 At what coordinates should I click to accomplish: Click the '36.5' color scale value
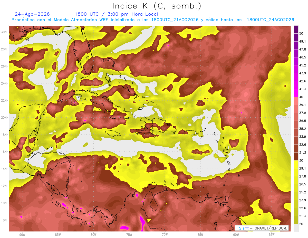303,121
